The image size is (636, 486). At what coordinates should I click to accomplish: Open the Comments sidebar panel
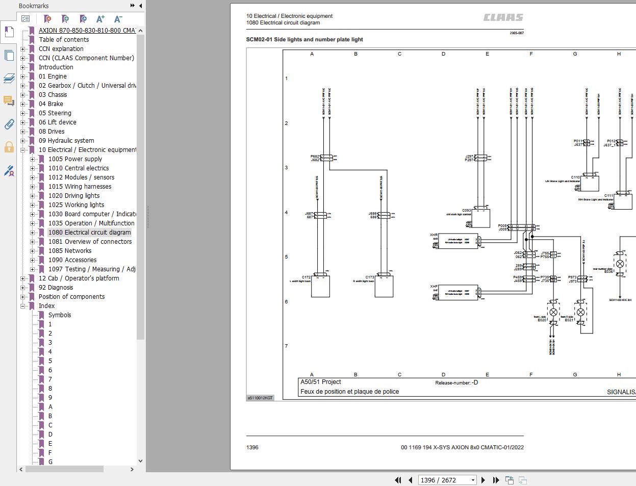click(x=9, y=101)
